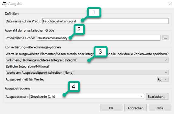Click the 'Ausgabeeinheit für Werte:' label
The width and height of the screenshot is (174, 114).
click(x=25, y=79)
